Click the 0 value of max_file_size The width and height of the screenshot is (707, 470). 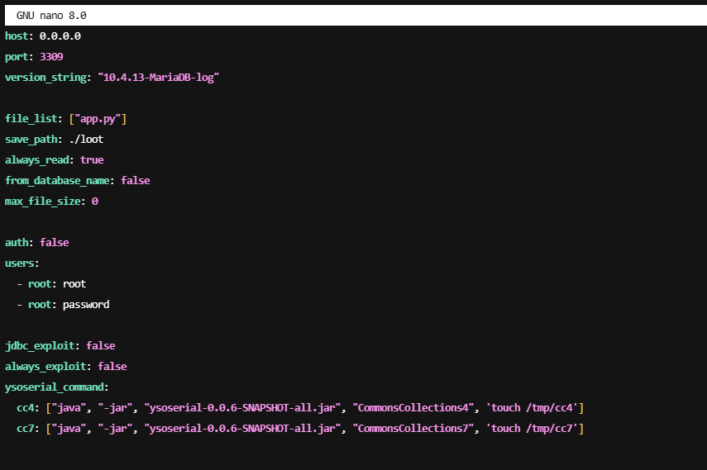coord(95,202)
